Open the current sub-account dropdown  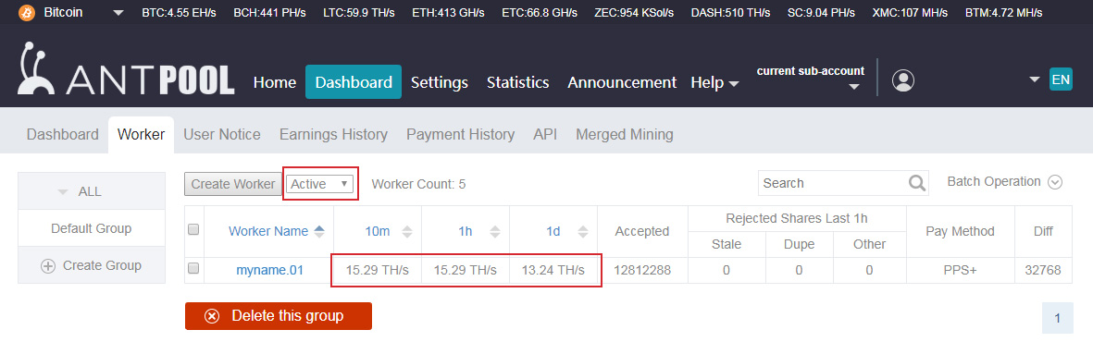[x=854, y=87]
